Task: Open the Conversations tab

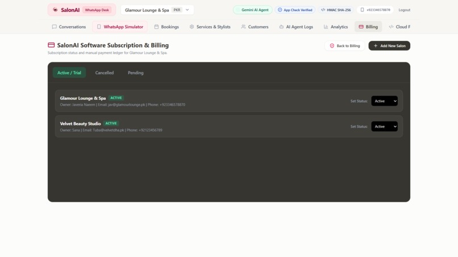Action: coord(69,27)
